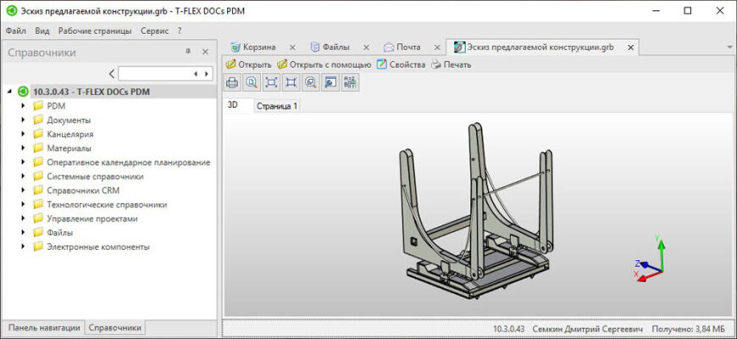Viewport: 737px width, 339px height.
Task: Close the Корзина tab
Action: click(x=292, y=47)
